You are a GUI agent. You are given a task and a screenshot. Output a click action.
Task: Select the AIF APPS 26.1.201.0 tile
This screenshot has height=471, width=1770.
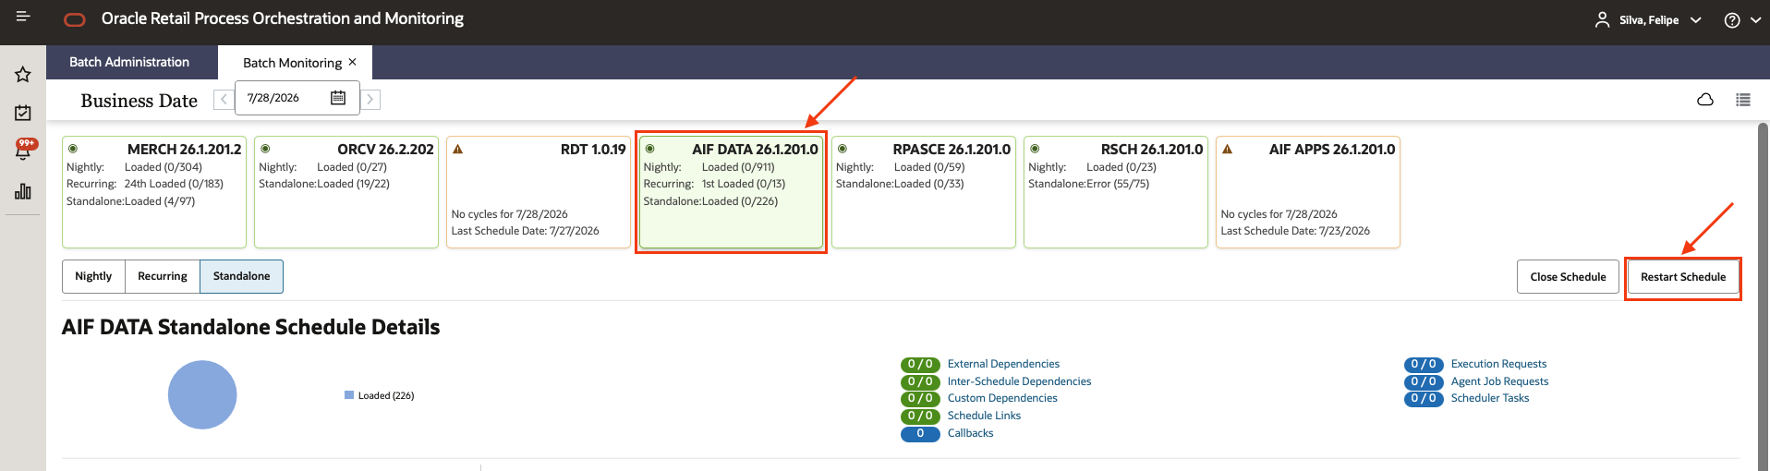coord(1308,192)
